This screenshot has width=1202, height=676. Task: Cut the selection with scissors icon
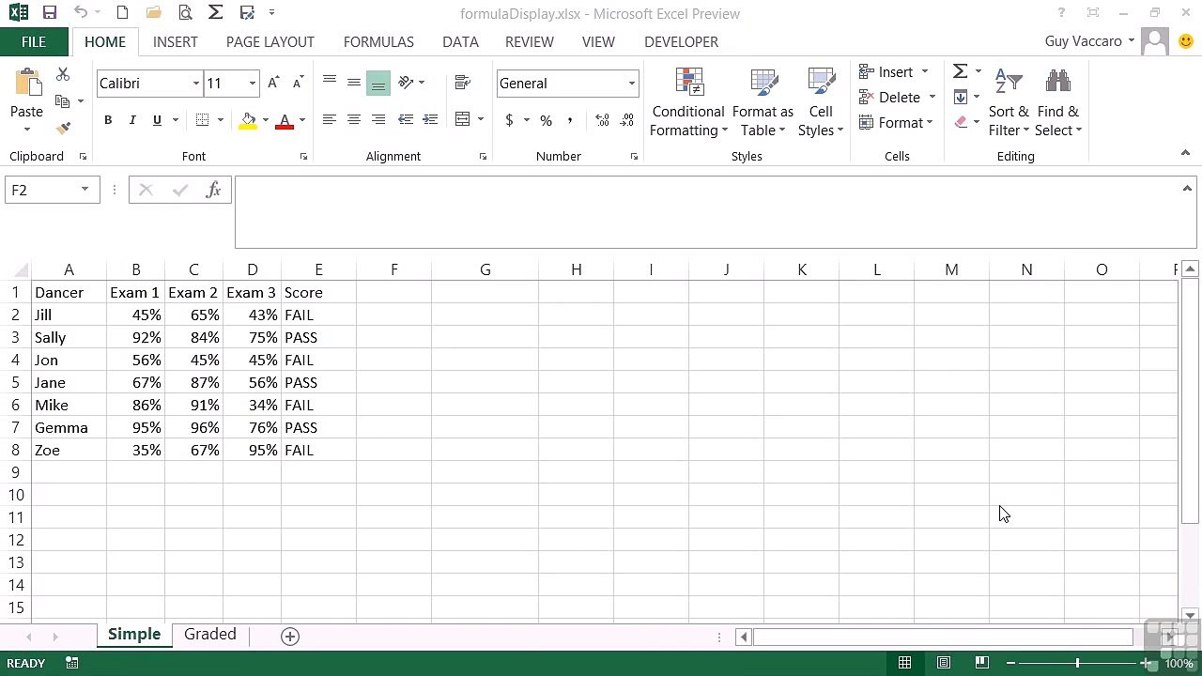click(x=63, y=74)
